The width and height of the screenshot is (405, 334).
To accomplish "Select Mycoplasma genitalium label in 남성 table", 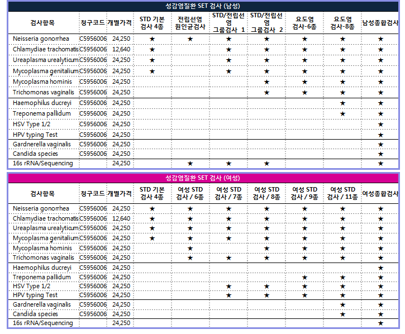I will click(45, 71).
